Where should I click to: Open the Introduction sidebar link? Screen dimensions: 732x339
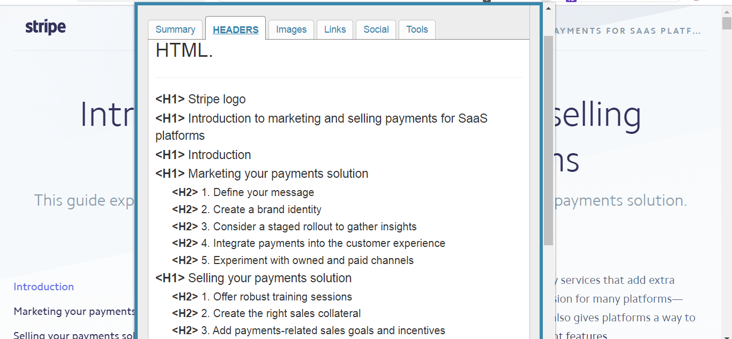[x=44, y=287]
